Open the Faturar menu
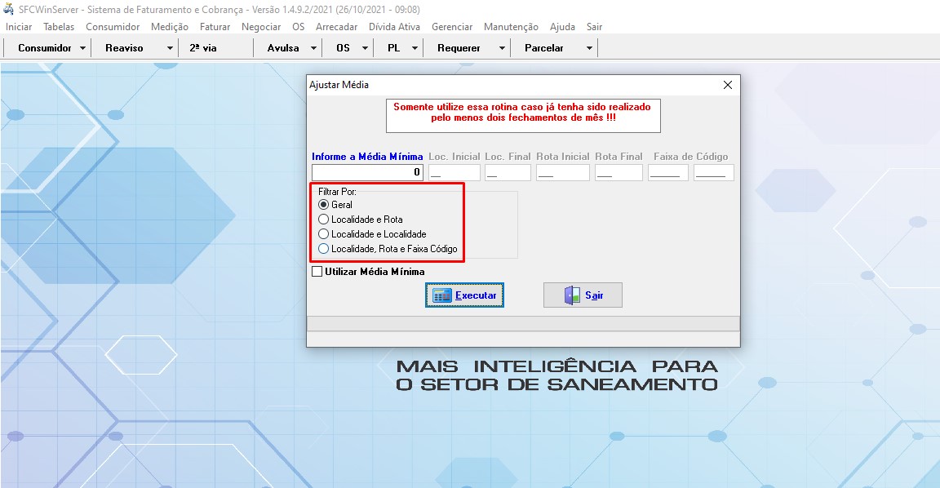The height and width of the screenshot is (488, 940). click(215, 27)
